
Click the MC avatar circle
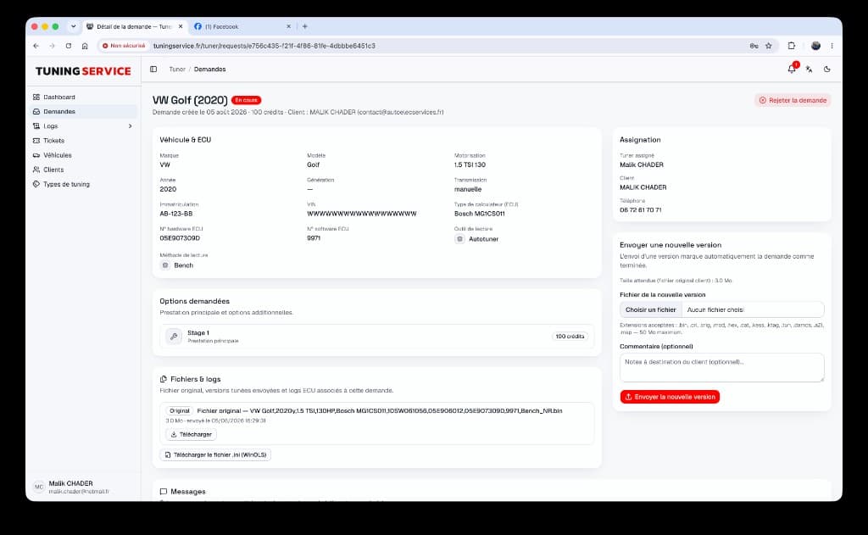(39, 487)
